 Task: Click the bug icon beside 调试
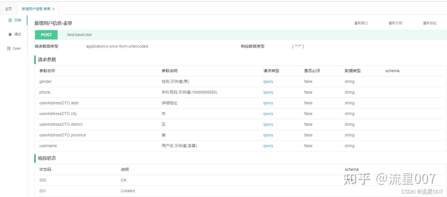[x=10, y=34]
